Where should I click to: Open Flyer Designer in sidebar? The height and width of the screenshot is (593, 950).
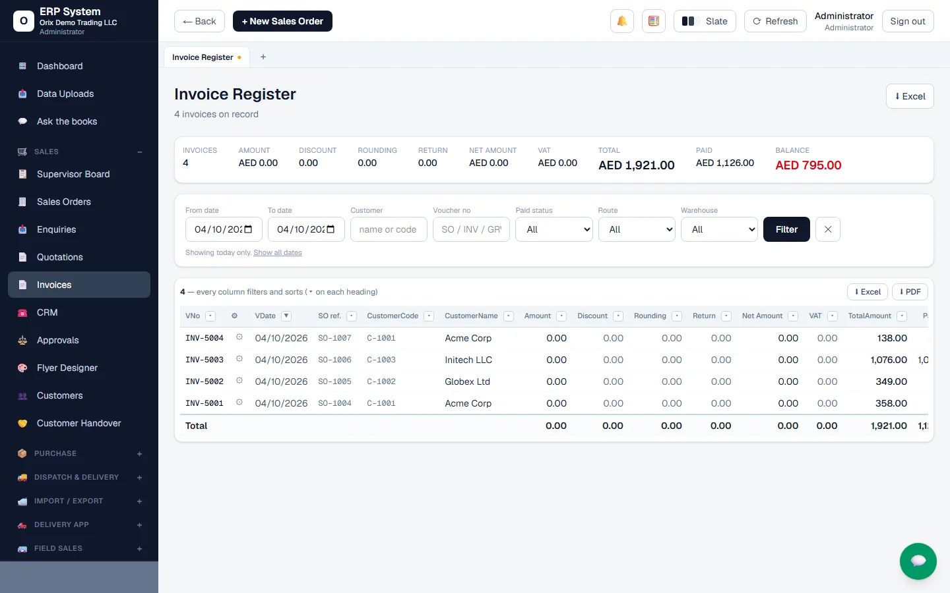pos(79,368)
